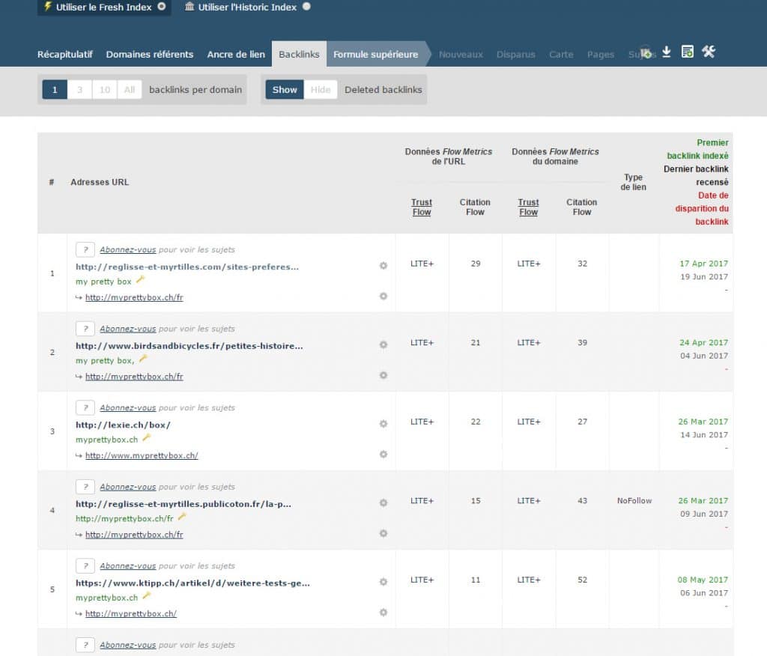The width and height of the screenshot is (767, 656).
Task: Click question mark topic box in row 1
Action: tap(85, 249)
